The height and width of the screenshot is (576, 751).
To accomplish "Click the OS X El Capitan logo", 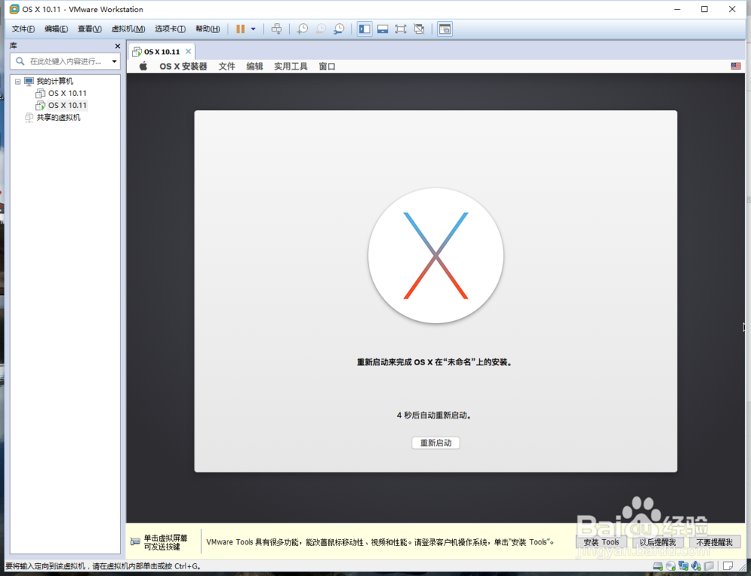I will coord(436,256).
